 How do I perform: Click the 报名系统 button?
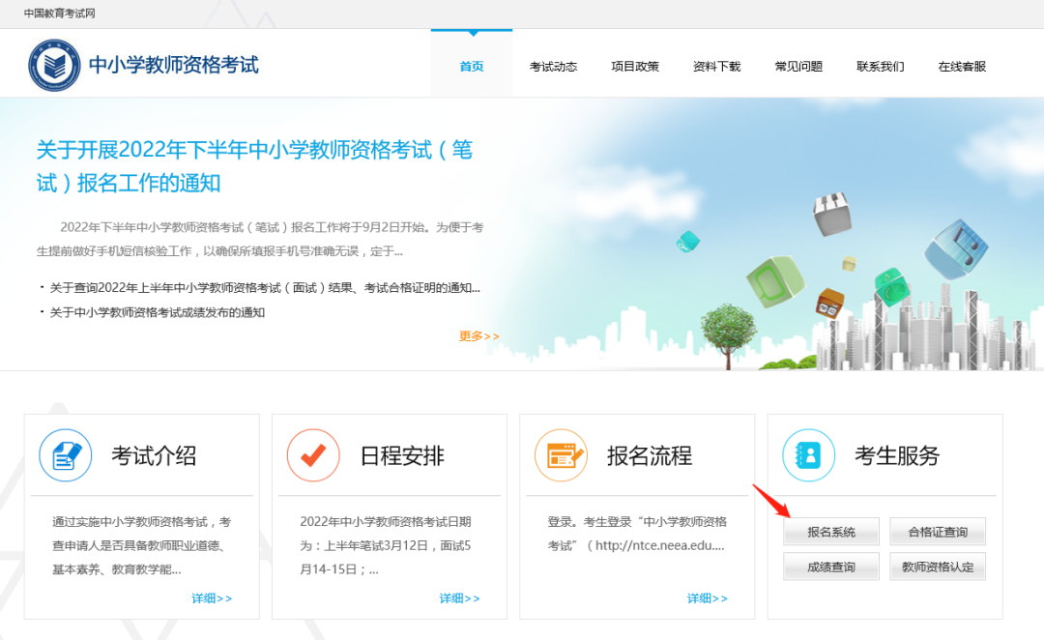(x=830, y=532)
